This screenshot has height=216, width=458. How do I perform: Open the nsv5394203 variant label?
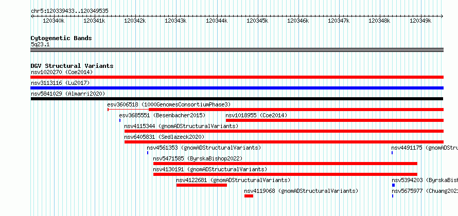pos(425,180)
